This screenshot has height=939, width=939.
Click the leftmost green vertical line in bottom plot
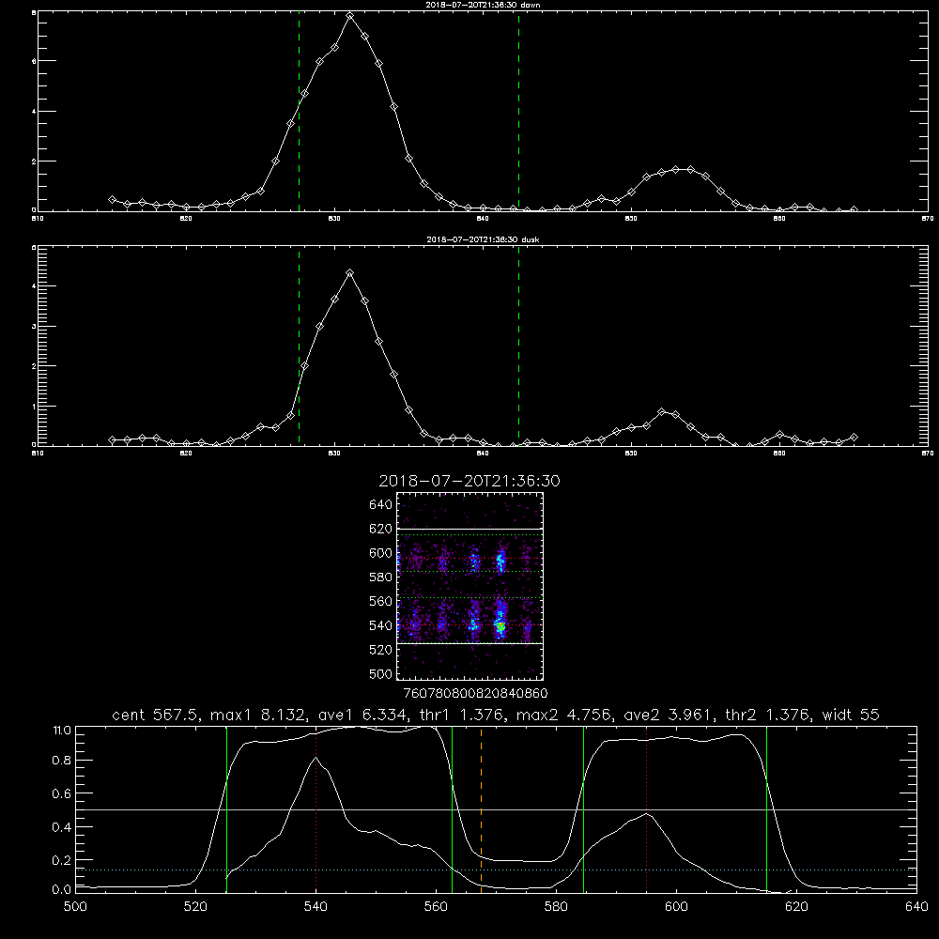point(226,808)
